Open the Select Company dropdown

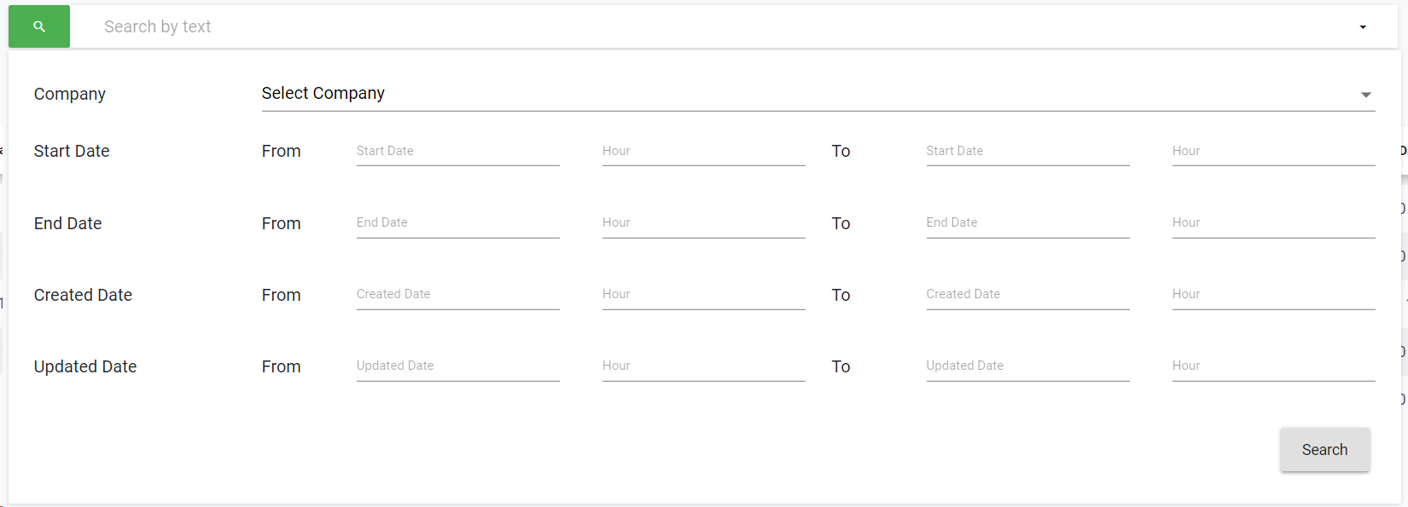(817, 94)
